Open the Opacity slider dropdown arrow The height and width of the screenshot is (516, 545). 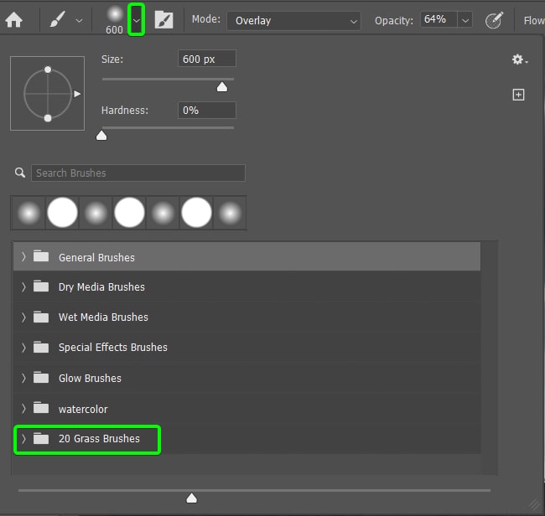coord(465,20)
